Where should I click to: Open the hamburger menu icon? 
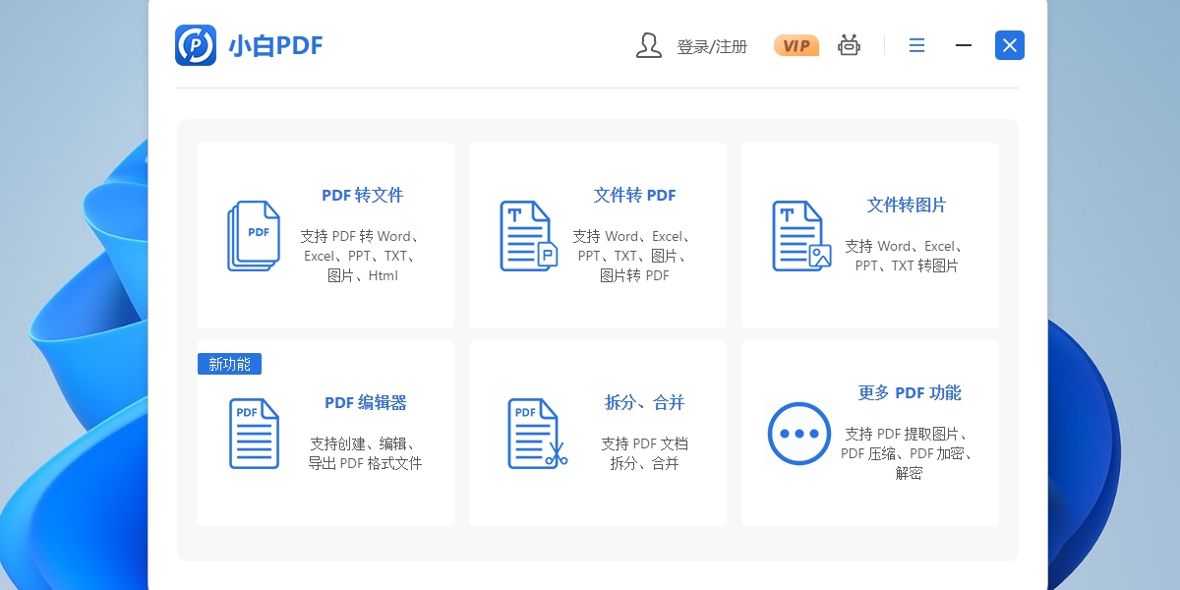tap(916, 45)
